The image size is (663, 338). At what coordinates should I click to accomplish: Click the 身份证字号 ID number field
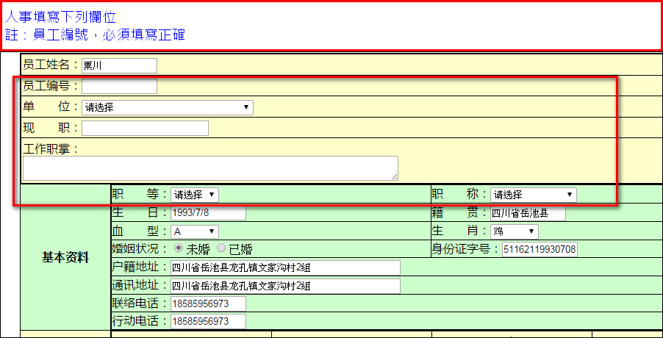540,250
